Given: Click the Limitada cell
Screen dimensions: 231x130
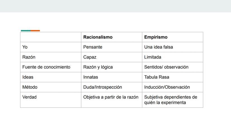Looking at the screenshot, I should (153, 57).
